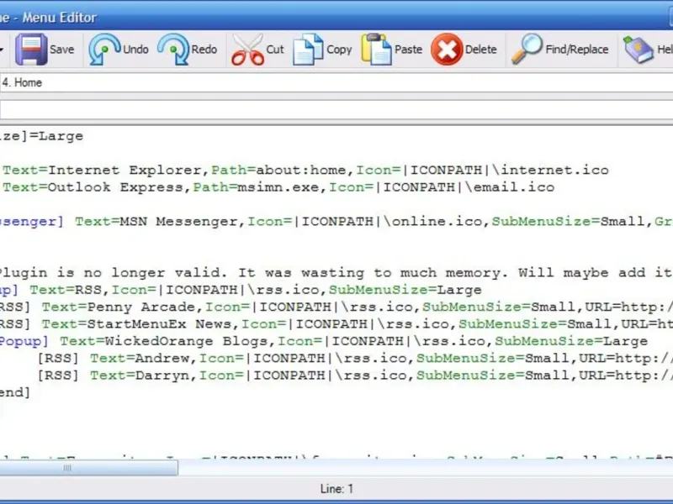Screen dimensions: 673x504
Task: Click '\email.ico' icon path text
Action: click(510, 187)
